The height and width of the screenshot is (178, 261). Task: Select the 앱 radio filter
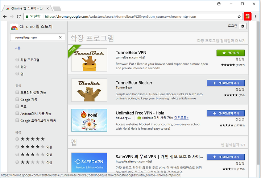[x=17, y=74]
